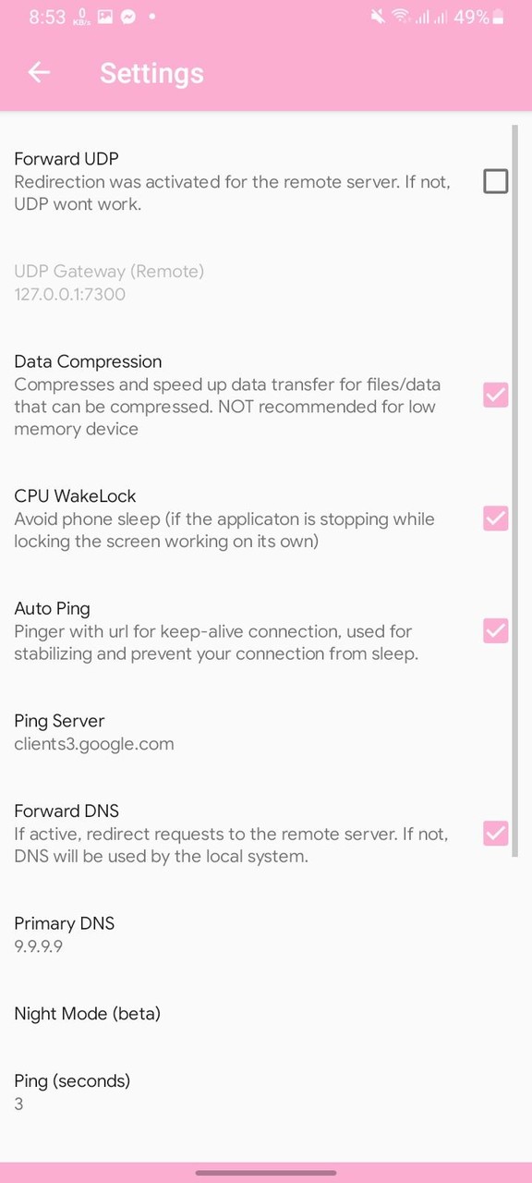Disable the Forward DNS checkbox
The height and width of the screenshot is (1183, 532).
[x=496, y=833]
